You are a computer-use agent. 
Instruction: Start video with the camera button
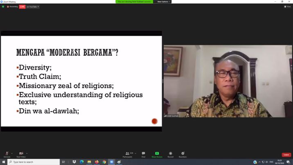(21, 154)
